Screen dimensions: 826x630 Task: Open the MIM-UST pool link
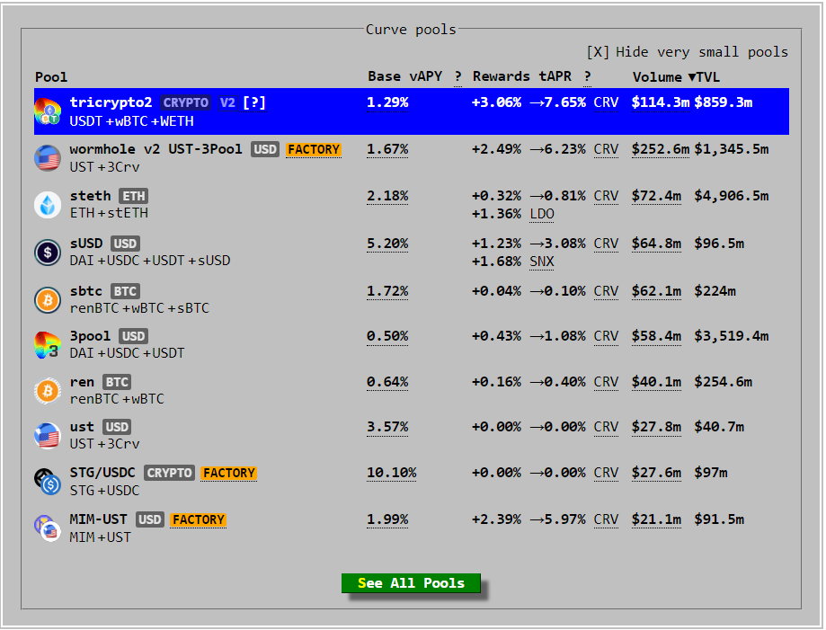click(x=99, y=519)
